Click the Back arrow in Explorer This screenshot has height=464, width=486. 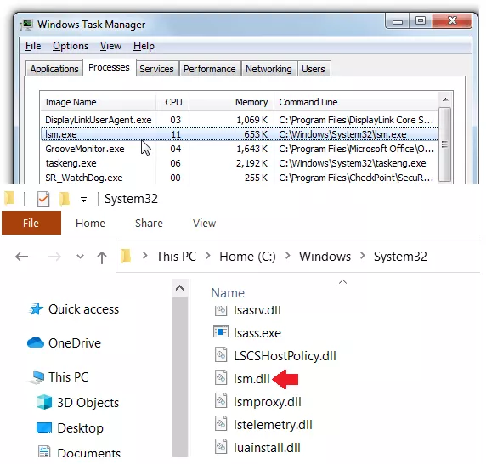pyautogui.click(x=22, y=257)
